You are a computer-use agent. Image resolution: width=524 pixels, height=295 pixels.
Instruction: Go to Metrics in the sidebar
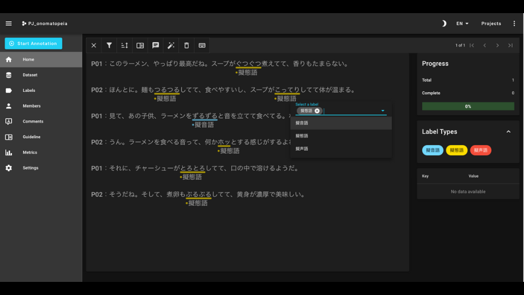click(x=30, y=152)
